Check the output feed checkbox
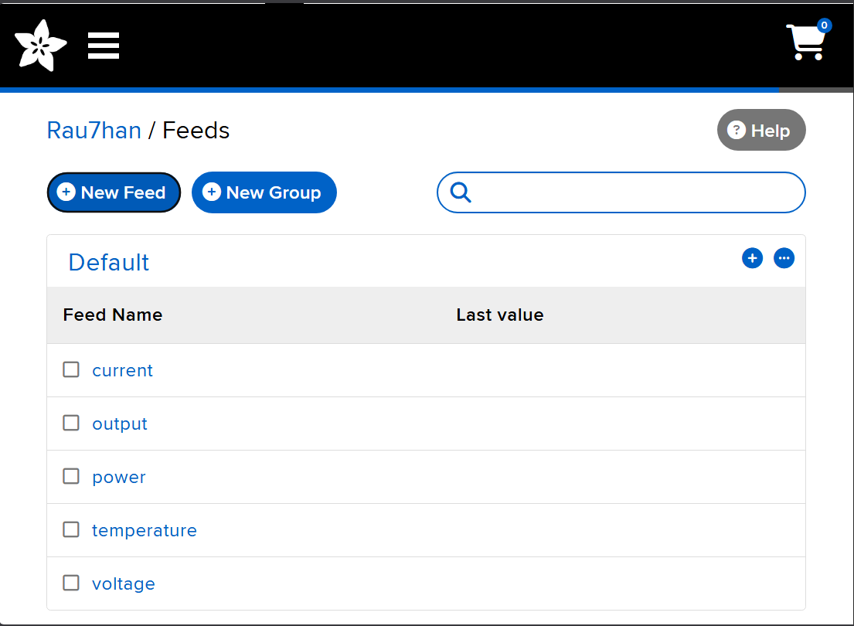 point(71,423)
